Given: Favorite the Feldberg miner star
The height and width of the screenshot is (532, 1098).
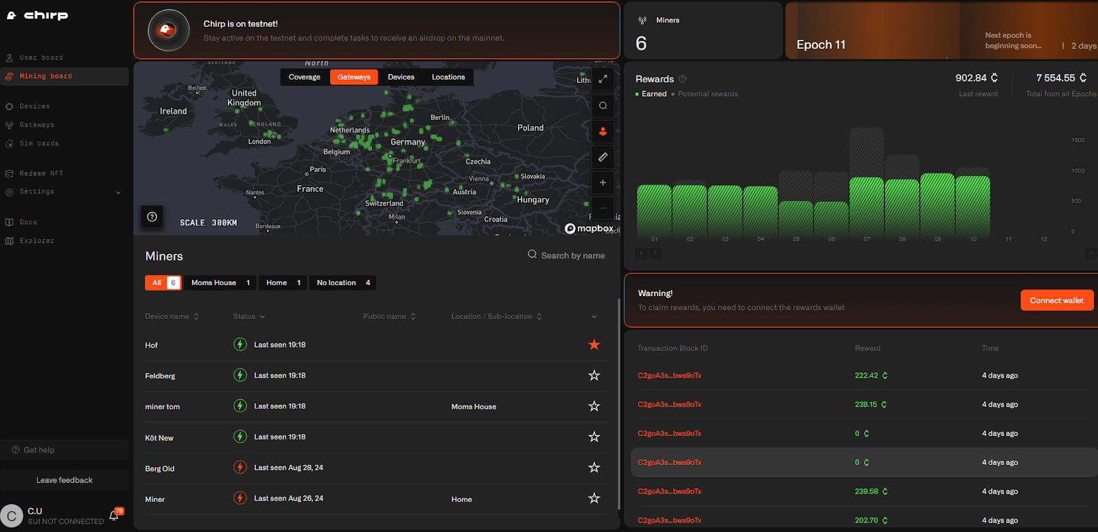Looking at the screenshot, I should pyautogui.click(x=594, y=375).
